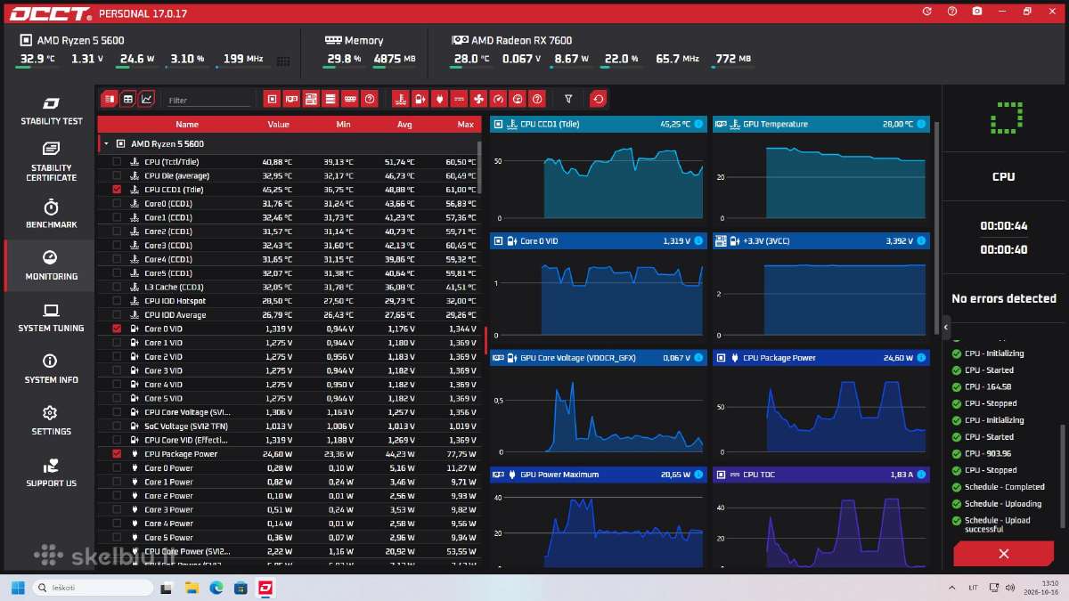This screenshot has height=601, width=1069.
Task: Switch to table-only view mode
Action: (127, 99)
